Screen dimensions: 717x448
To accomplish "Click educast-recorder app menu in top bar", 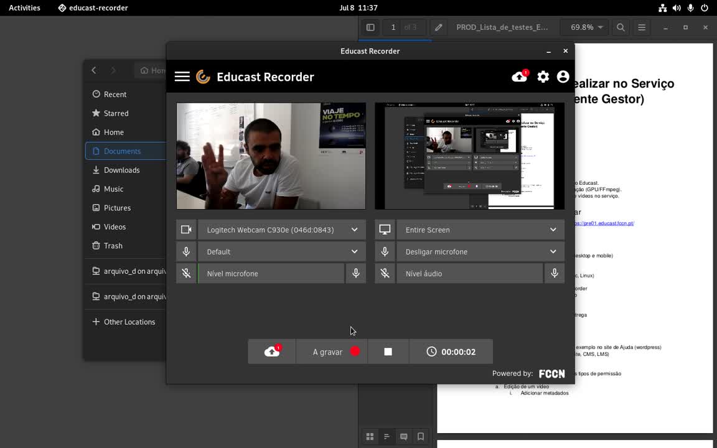I will 93,7.
